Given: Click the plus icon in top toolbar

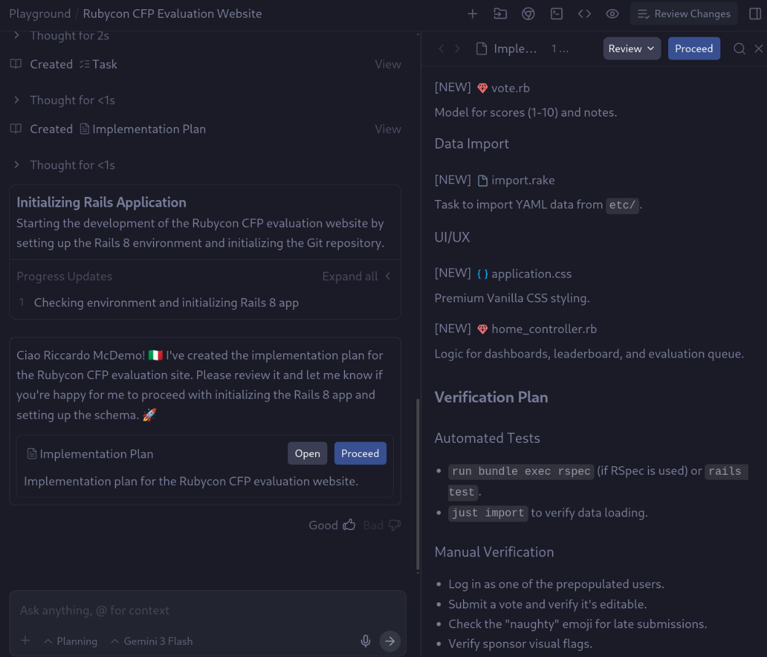Looking at the screenshot, I should pos(472,13).
